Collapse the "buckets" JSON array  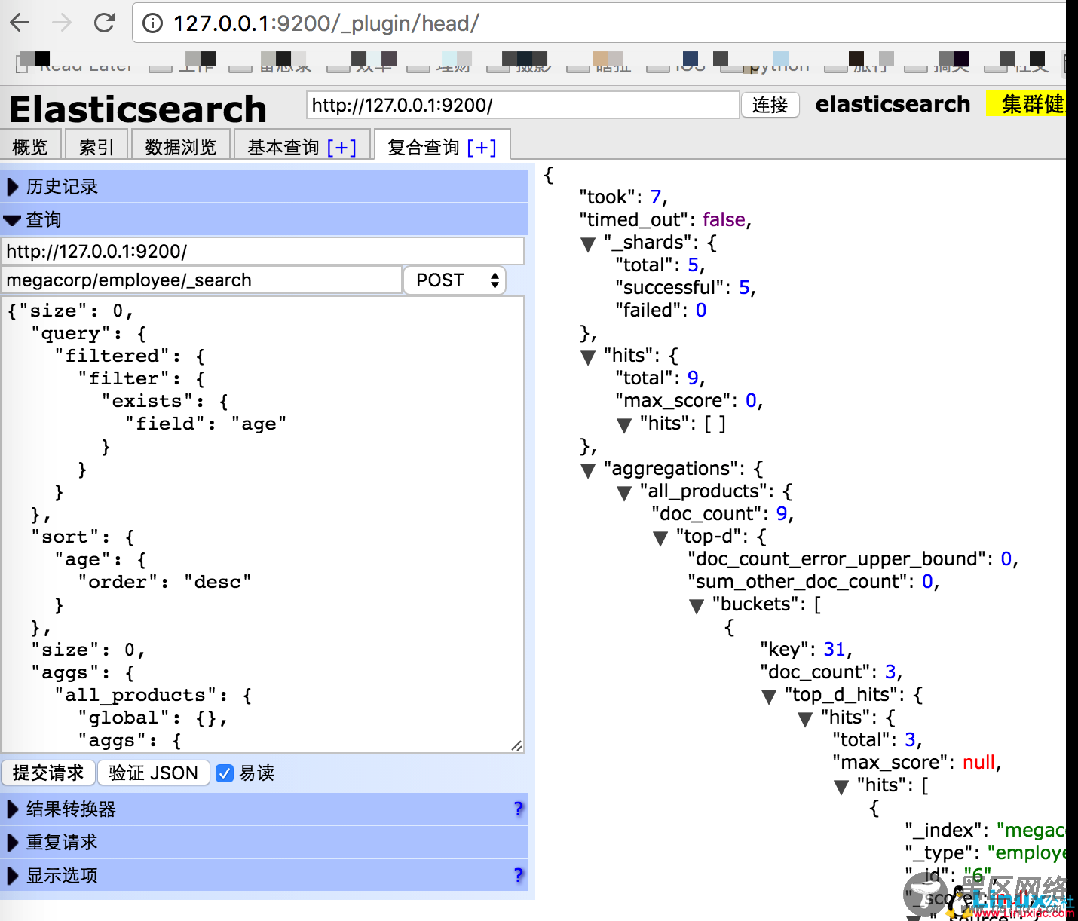697,606
